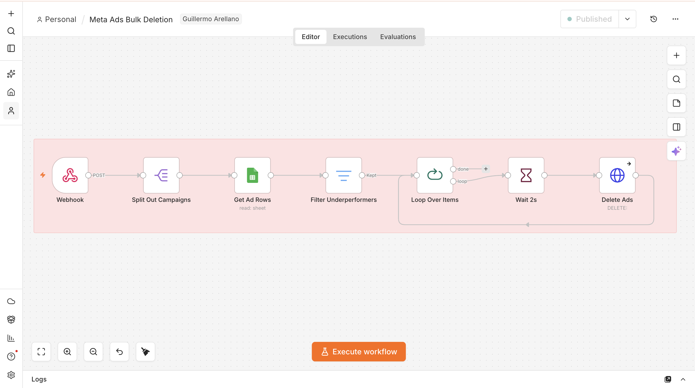Screen dimensions: 695x388
Task: Open search from the left sidebar
Action: (x=11, y=31)
